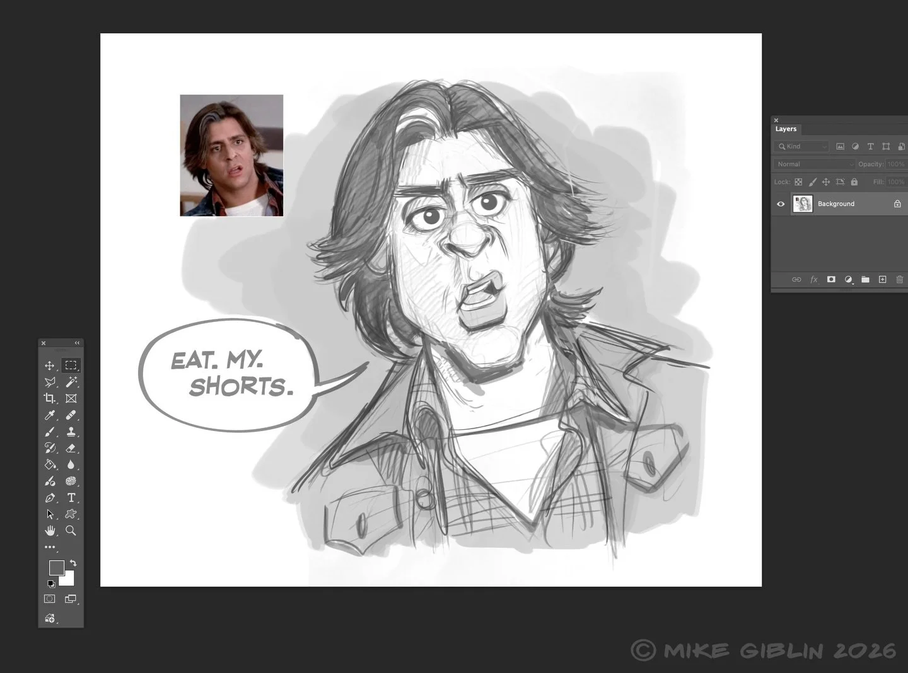The height and width of the screenshot is (673, 908).
Task: Click the reference photo on canvas
Action: point(231,155)
